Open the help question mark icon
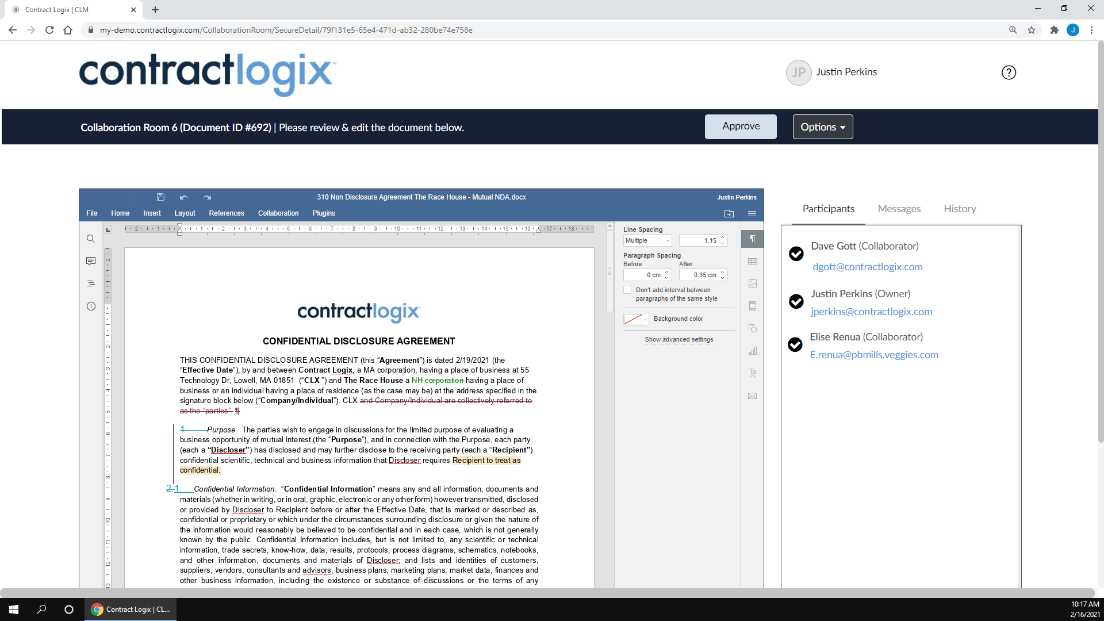 (1009, 72)
